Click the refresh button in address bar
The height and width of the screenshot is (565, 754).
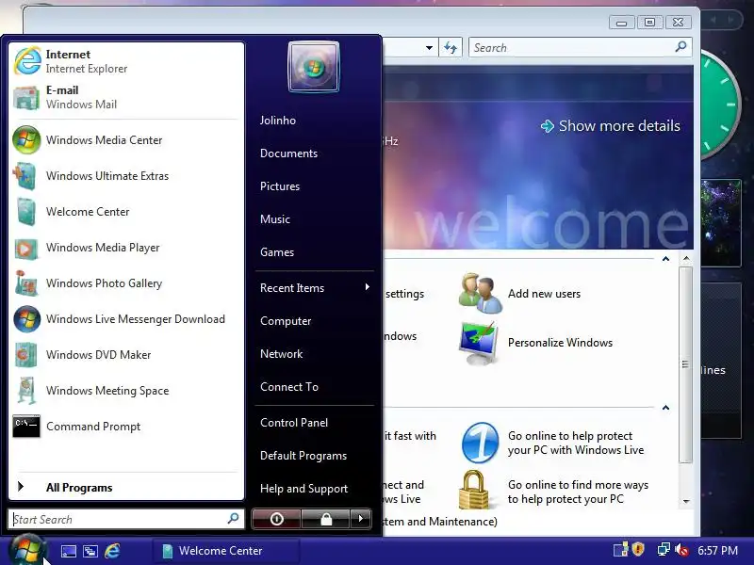coord(451,48)
